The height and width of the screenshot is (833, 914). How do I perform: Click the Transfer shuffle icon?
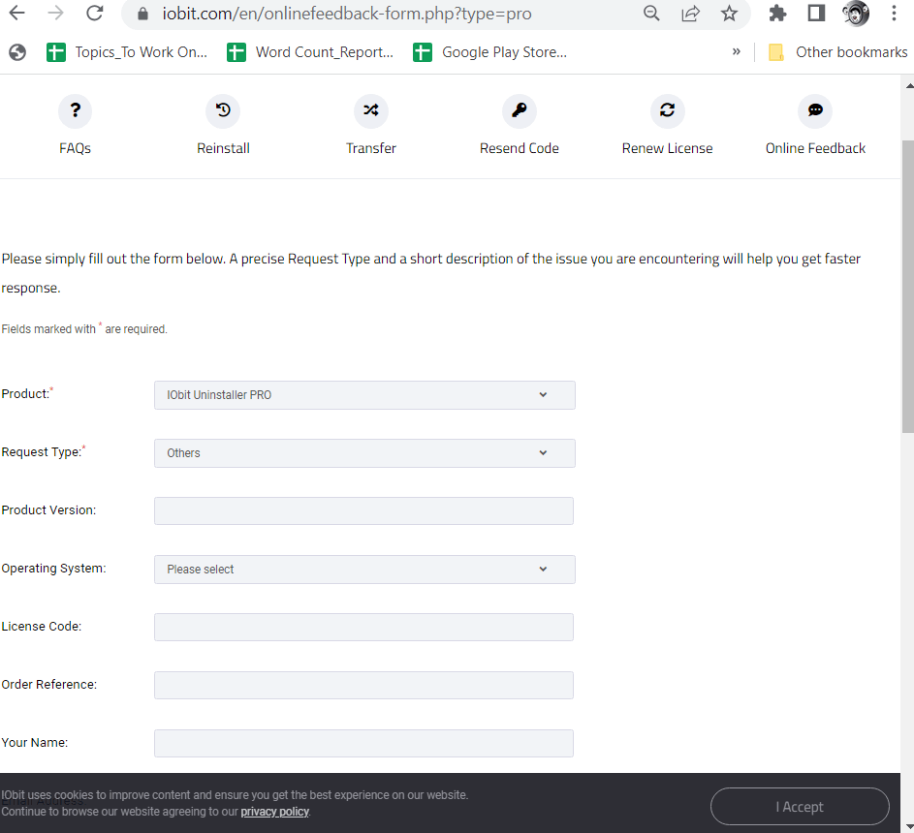pyautogui.click(x=371, y=110)
